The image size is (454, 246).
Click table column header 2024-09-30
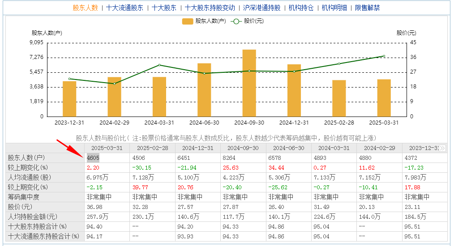tap(243, 148)
